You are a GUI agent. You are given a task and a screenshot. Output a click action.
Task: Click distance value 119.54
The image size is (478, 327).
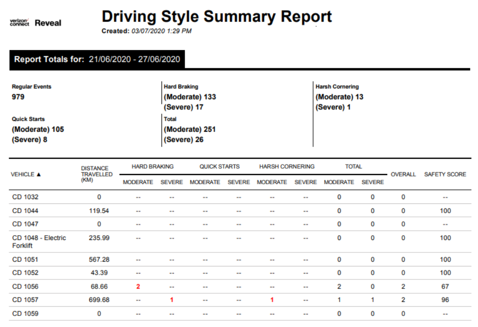(x=99, y=211)
